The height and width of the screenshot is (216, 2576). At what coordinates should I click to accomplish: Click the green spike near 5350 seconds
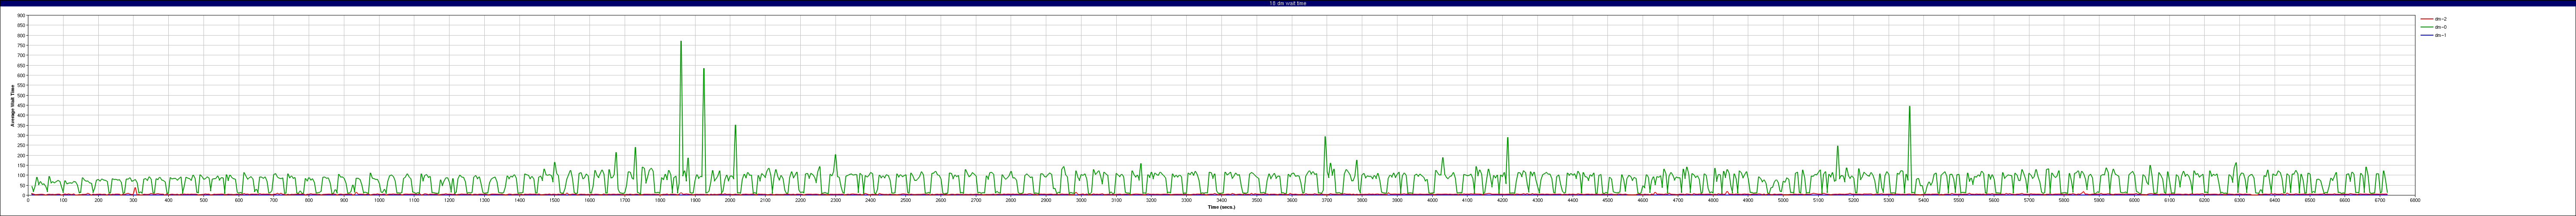(1909, 107)
